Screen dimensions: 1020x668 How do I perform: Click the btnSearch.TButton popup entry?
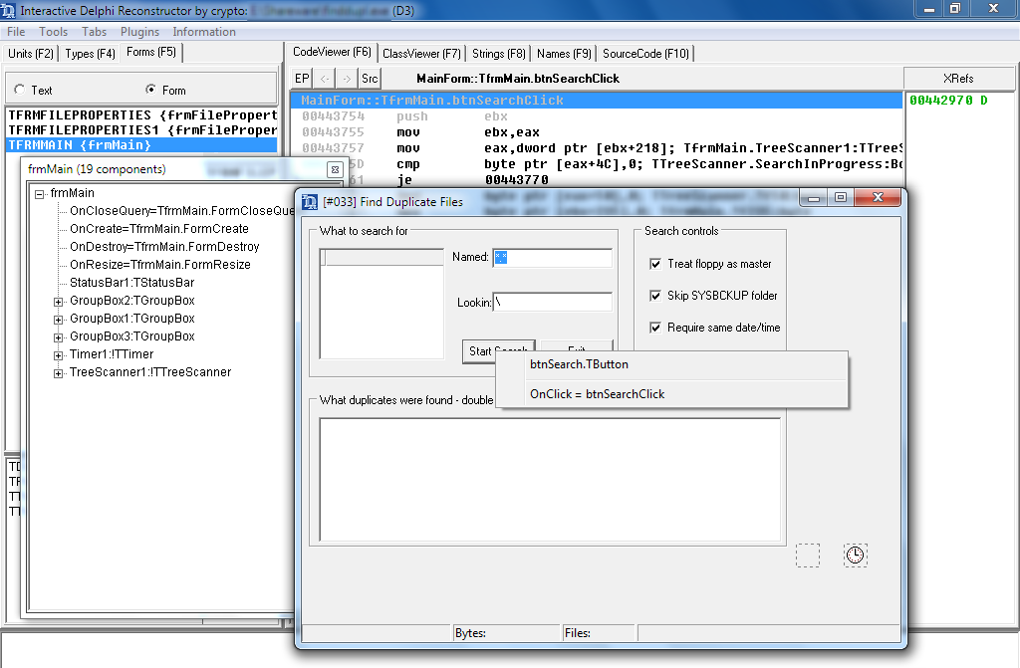coord(672,364)
